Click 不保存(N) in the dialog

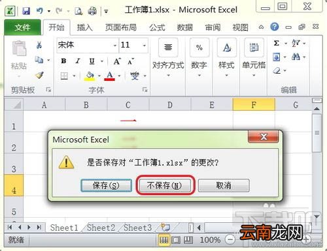(x=165, y=186)
